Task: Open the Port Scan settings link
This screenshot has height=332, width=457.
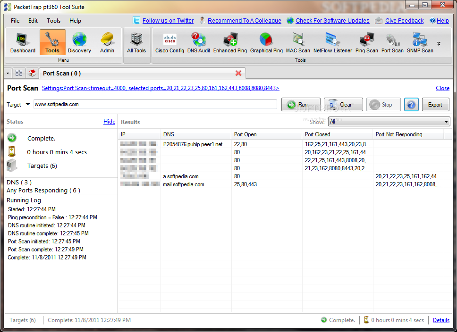Action: point(161,88)
